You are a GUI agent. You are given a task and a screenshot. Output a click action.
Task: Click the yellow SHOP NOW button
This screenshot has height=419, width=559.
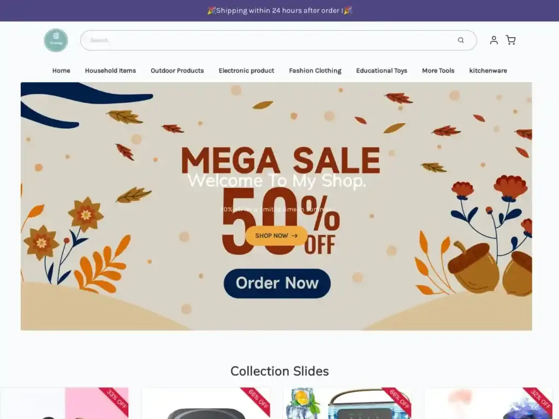[276, 236]
